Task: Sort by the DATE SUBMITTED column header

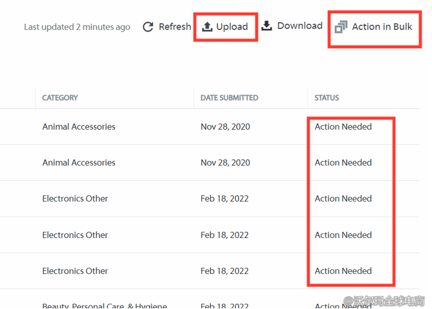Action: coord(229,98)
